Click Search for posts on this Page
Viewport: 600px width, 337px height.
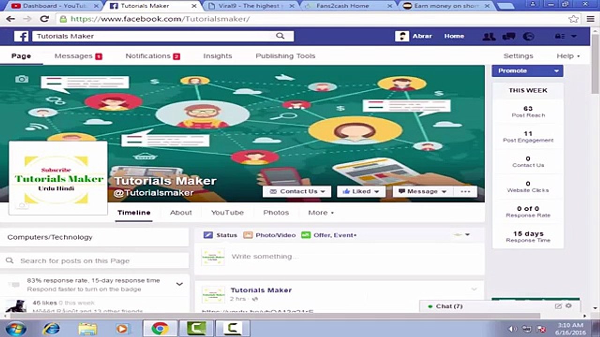pos(95,261)
